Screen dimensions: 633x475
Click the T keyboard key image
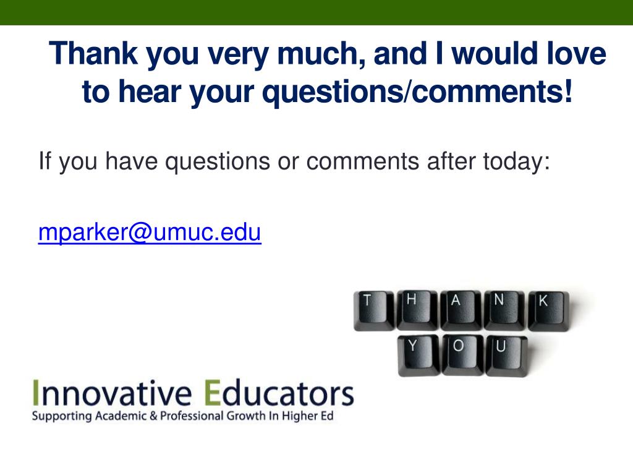(x=374, y=311)
